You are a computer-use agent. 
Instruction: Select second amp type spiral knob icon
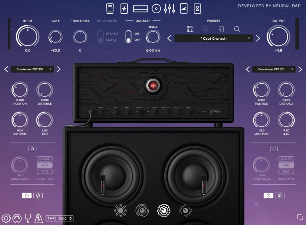[x=142, y=210]
